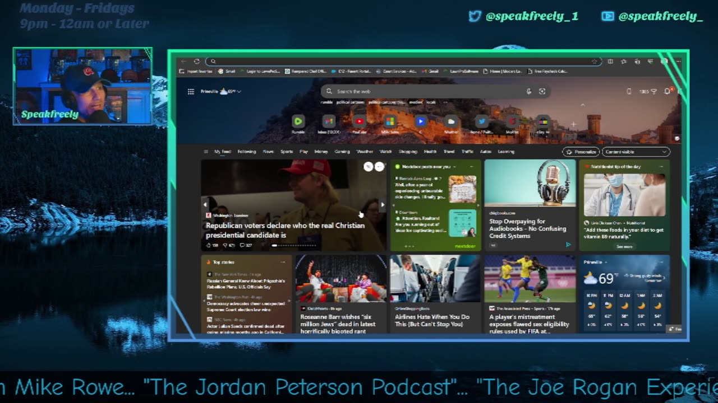Open the feed navigation hamburger menu

tap(206, 152)
